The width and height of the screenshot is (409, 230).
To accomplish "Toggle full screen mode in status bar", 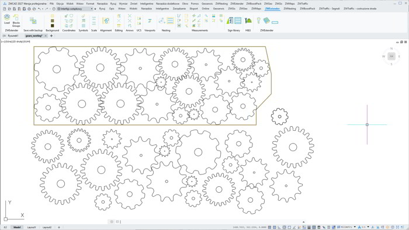I will (x=397, y=228).
